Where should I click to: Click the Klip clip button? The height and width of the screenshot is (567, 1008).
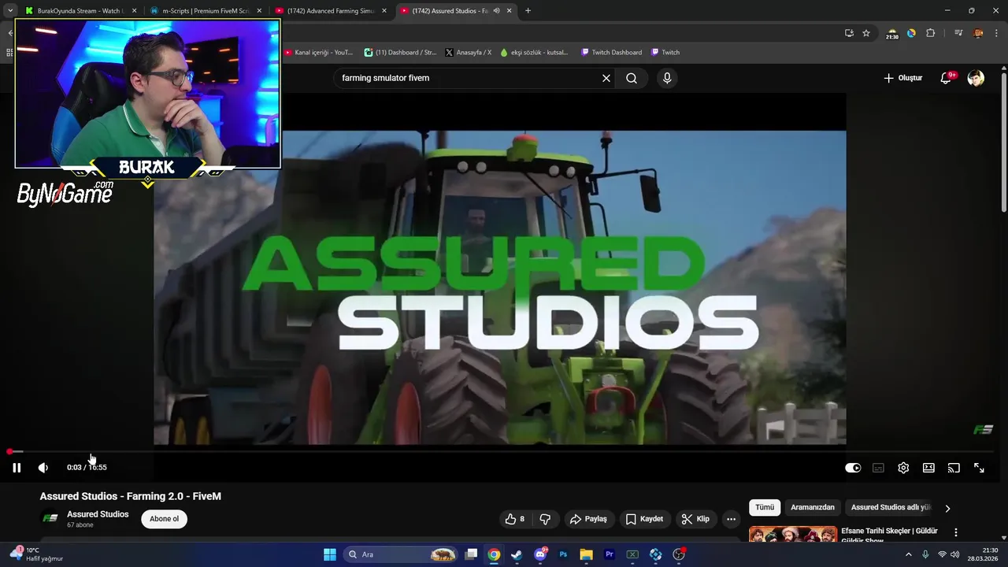pos(696,519)
